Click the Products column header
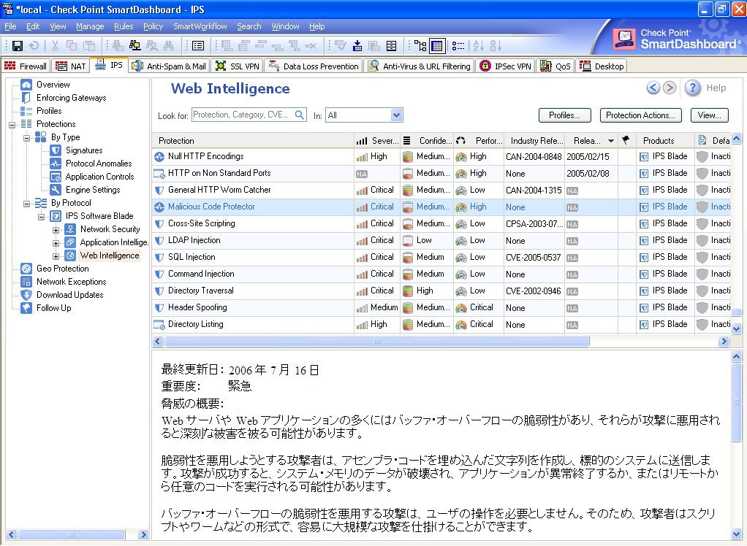 (x=665, y=141)
